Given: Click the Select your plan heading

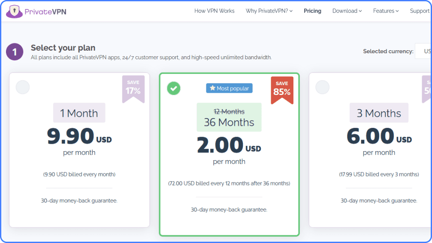Looking at the screenshot, I should 63,48.
